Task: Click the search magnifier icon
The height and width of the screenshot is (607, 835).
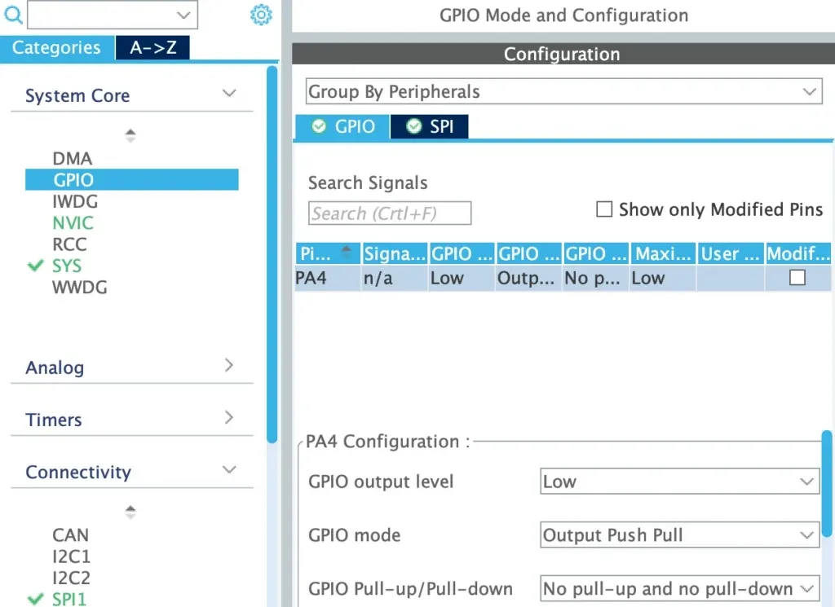Action: click(13, 14)
